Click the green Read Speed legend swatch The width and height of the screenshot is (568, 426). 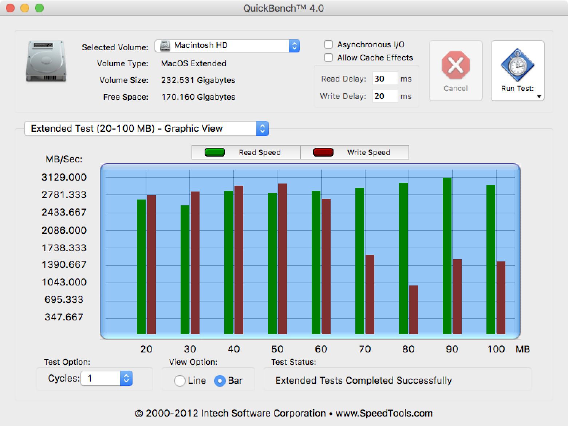[215, 152]
